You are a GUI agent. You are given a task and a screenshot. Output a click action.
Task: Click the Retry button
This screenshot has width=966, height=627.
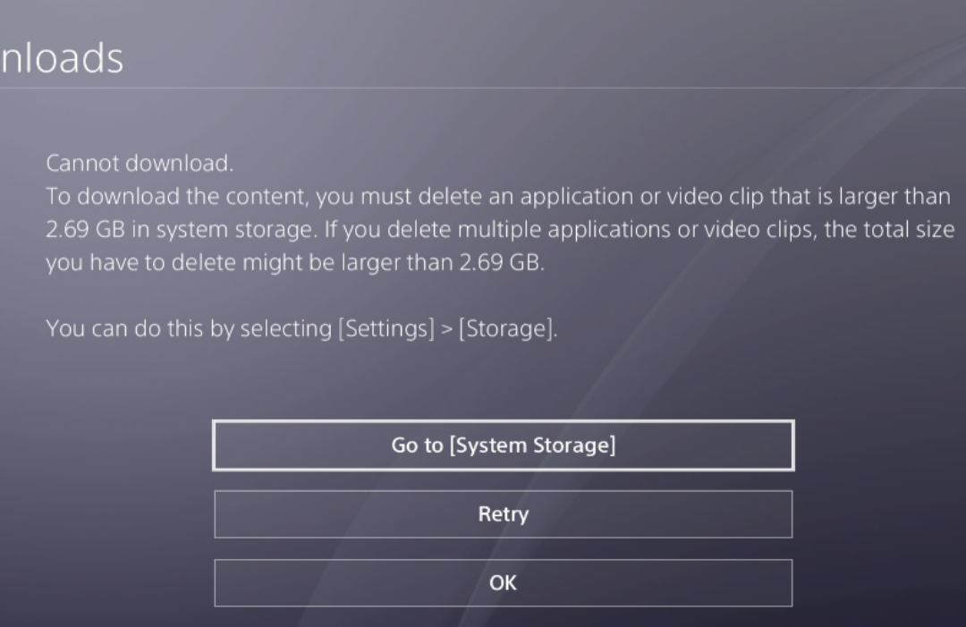point(503,514)
